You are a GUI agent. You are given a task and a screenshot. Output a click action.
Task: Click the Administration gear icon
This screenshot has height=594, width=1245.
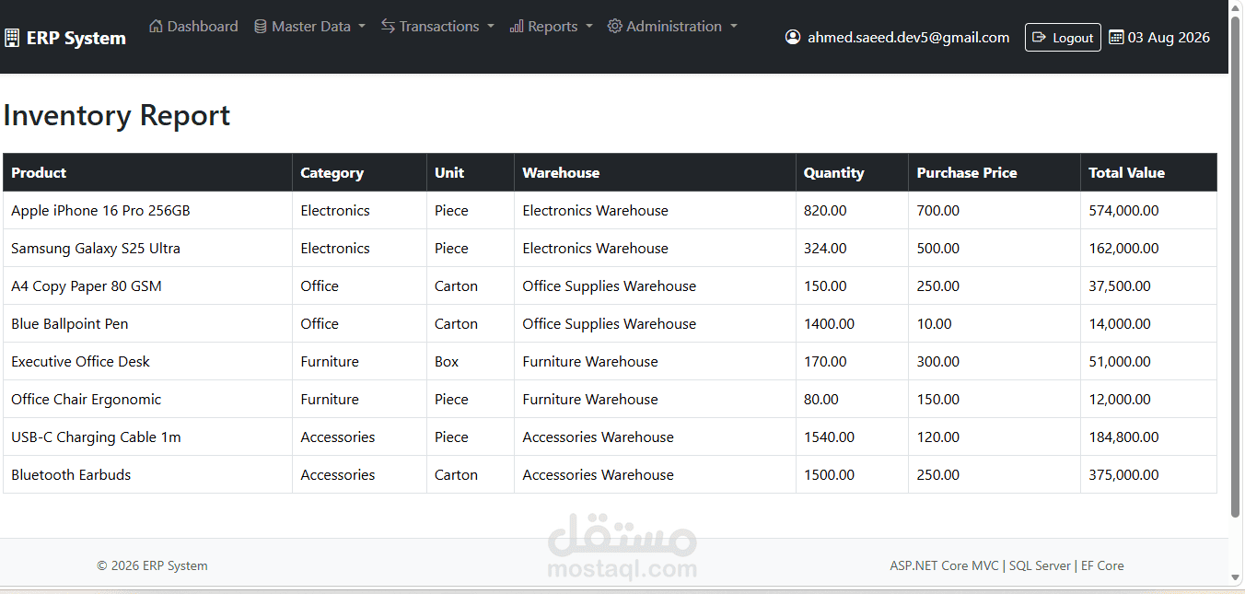[x=615, y=26]
